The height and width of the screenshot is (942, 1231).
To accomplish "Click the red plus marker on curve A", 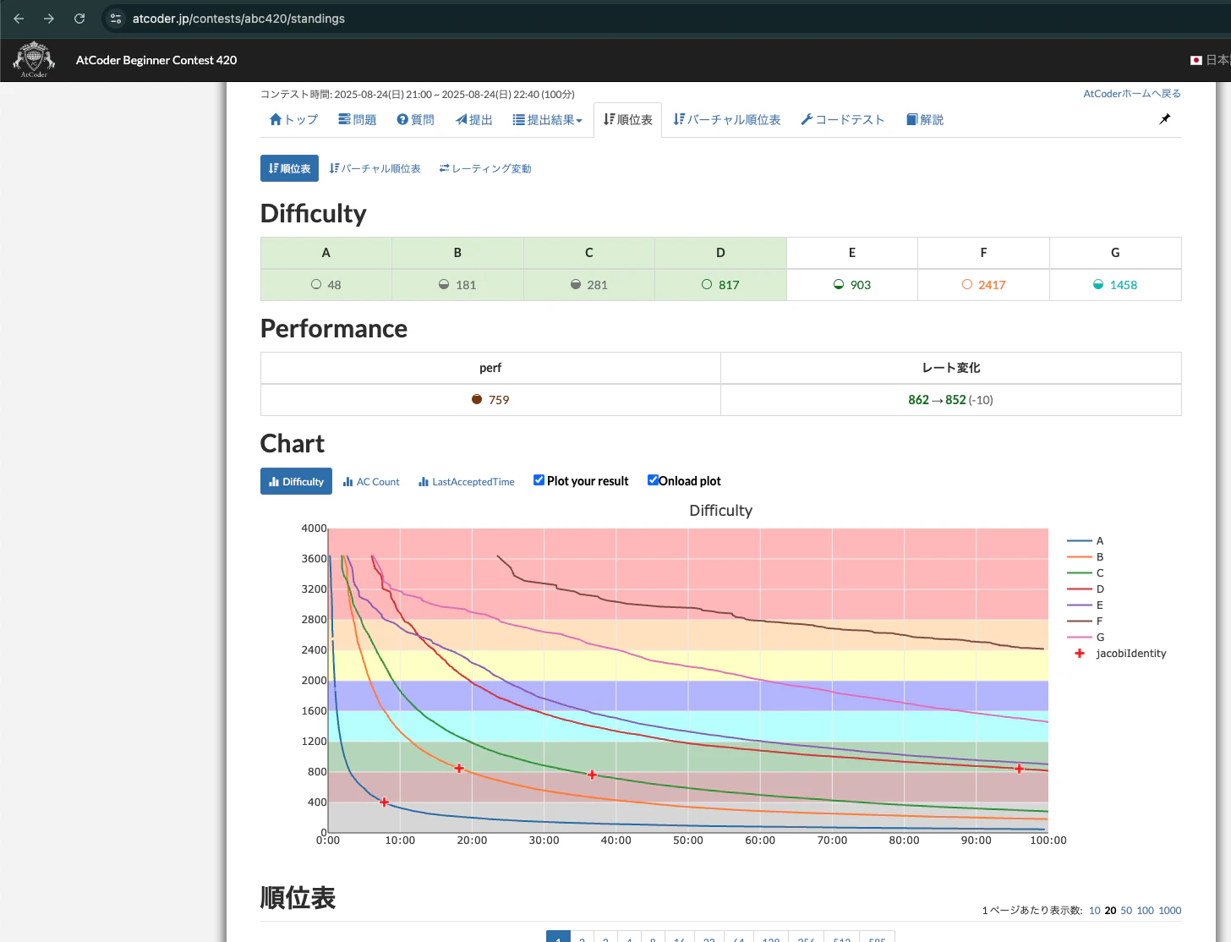I will click(x=384, y=802).
